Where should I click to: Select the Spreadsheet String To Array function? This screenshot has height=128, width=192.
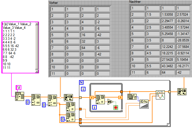click(x=20, y=96)
